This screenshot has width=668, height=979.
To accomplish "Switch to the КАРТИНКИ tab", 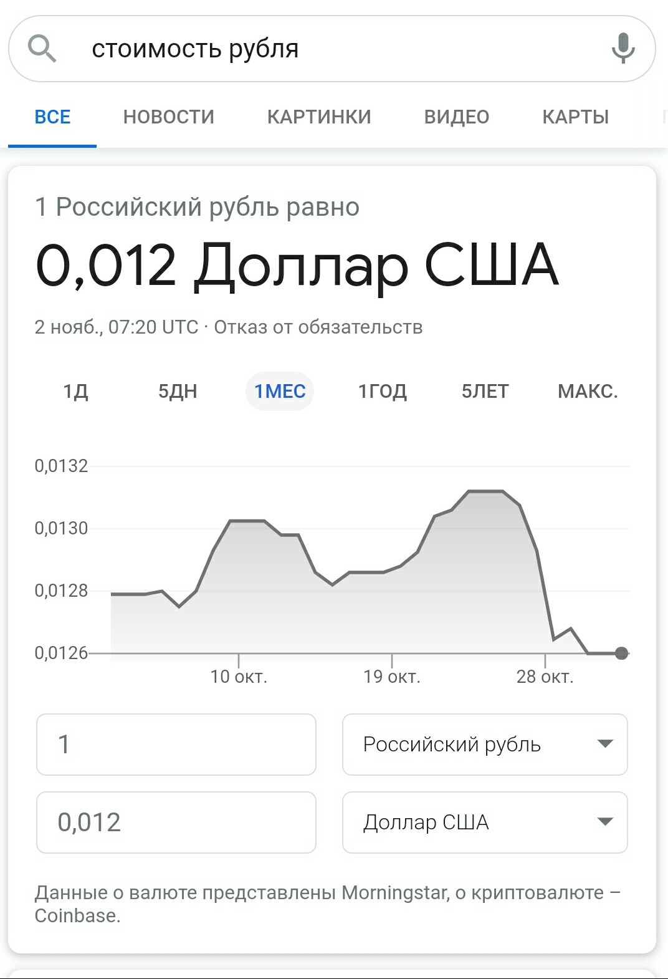I will click(x=319, y=117).
